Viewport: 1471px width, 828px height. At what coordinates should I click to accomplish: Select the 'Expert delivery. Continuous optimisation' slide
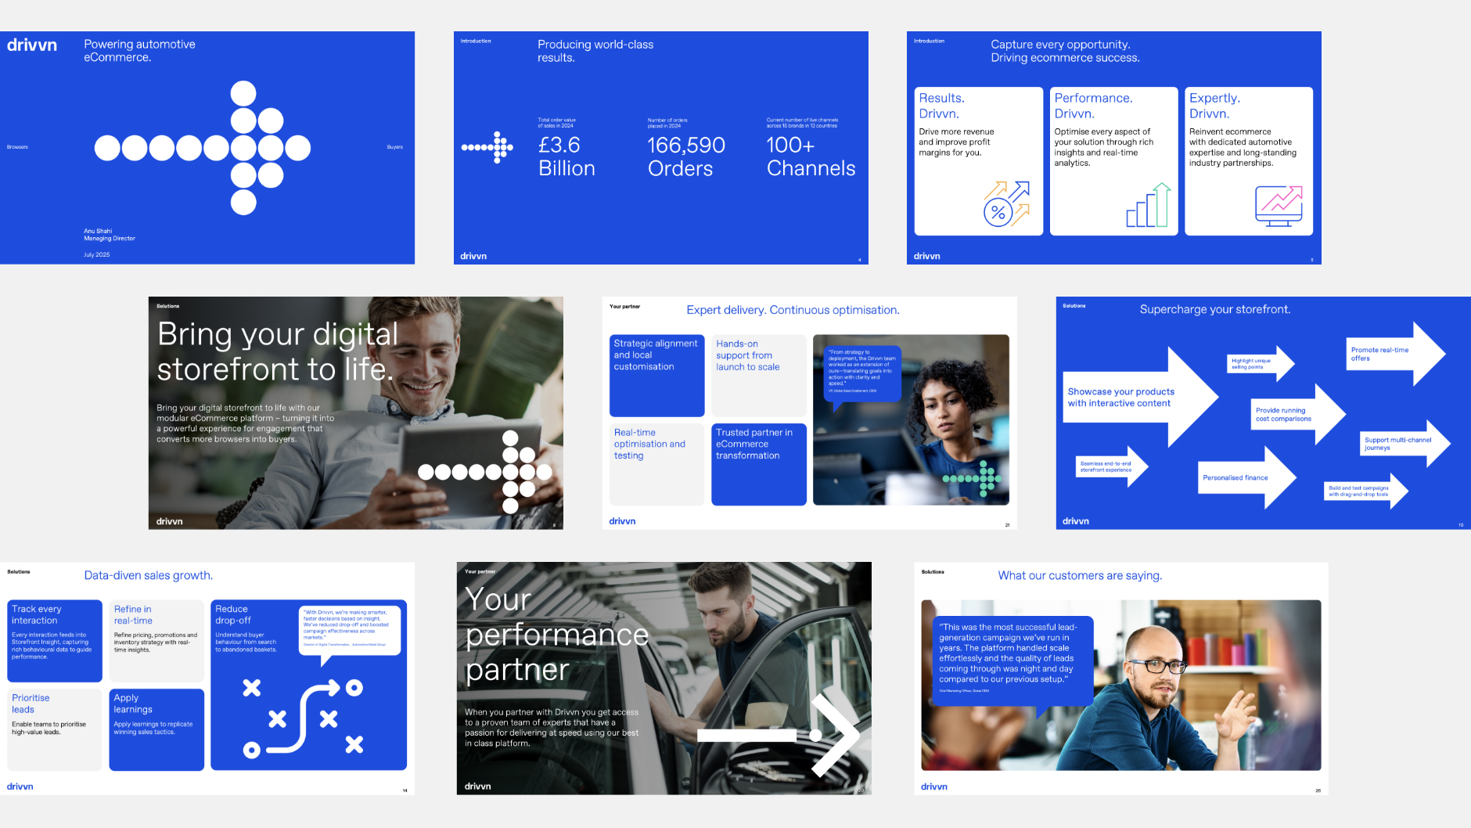(x=810, y=413)
